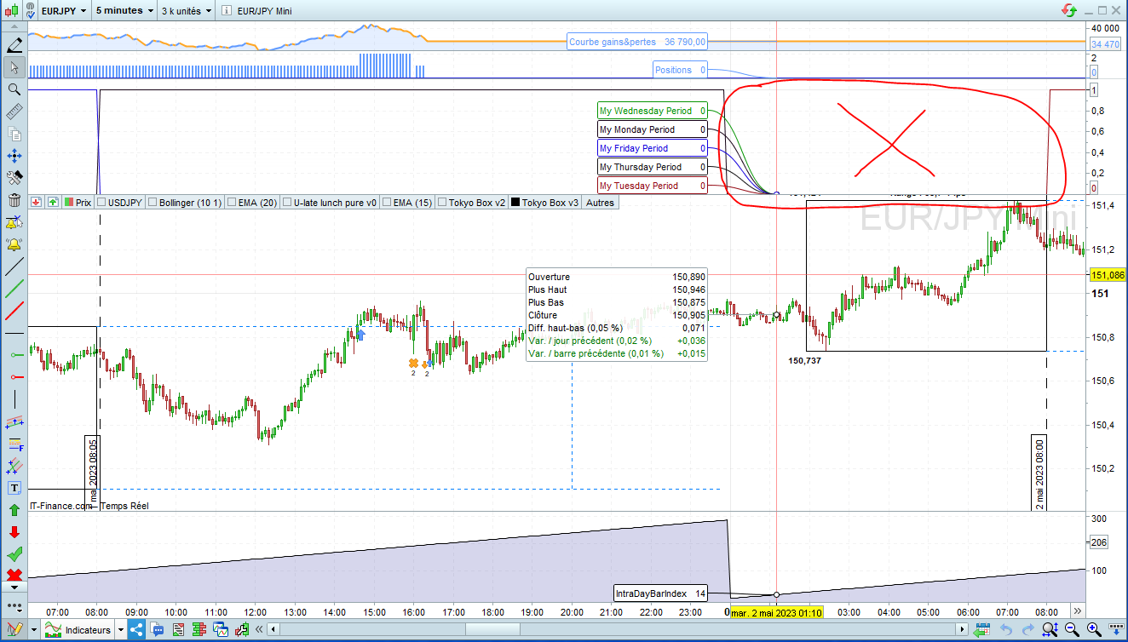Toggle the Tokyo Box v2 checkbox
Image resolution: width=1128 pixels, height=642 pixels.
click(x=442, y=203)
